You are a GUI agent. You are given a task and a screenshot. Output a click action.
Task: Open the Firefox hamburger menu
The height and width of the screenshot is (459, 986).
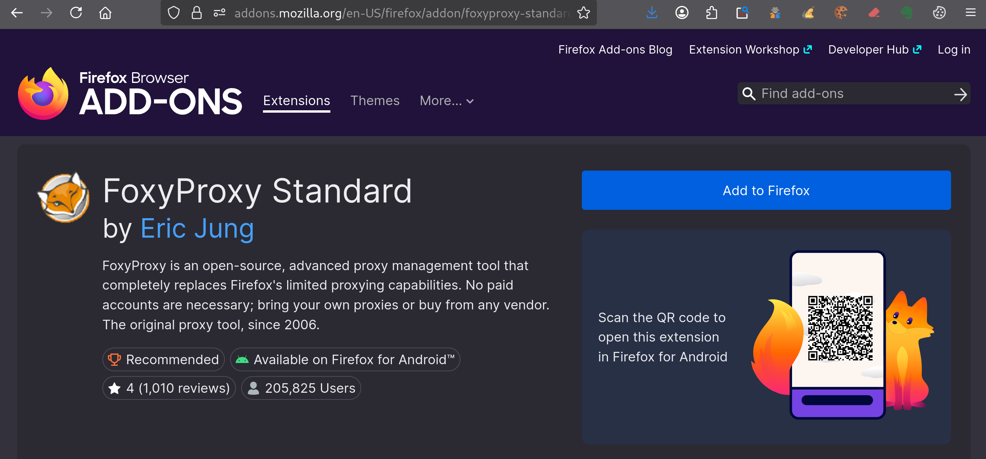pyautogui.click(x=971, y=13)
